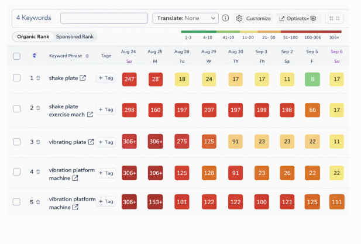Viewport: 361px width, 244px height.
Task: Add a tag to vibrating plate keyword
Action: 105,142
